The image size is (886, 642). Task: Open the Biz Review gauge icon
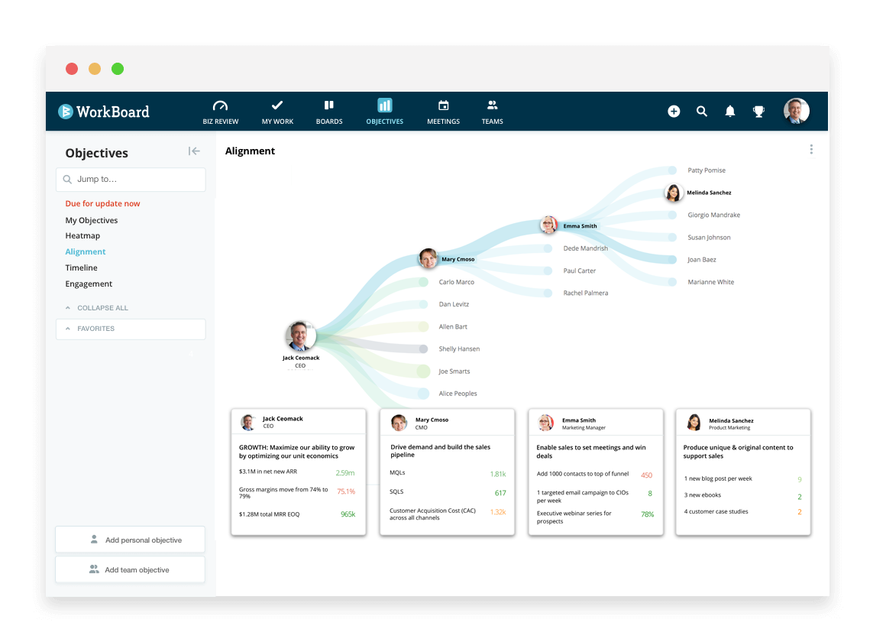pos(220,105)
